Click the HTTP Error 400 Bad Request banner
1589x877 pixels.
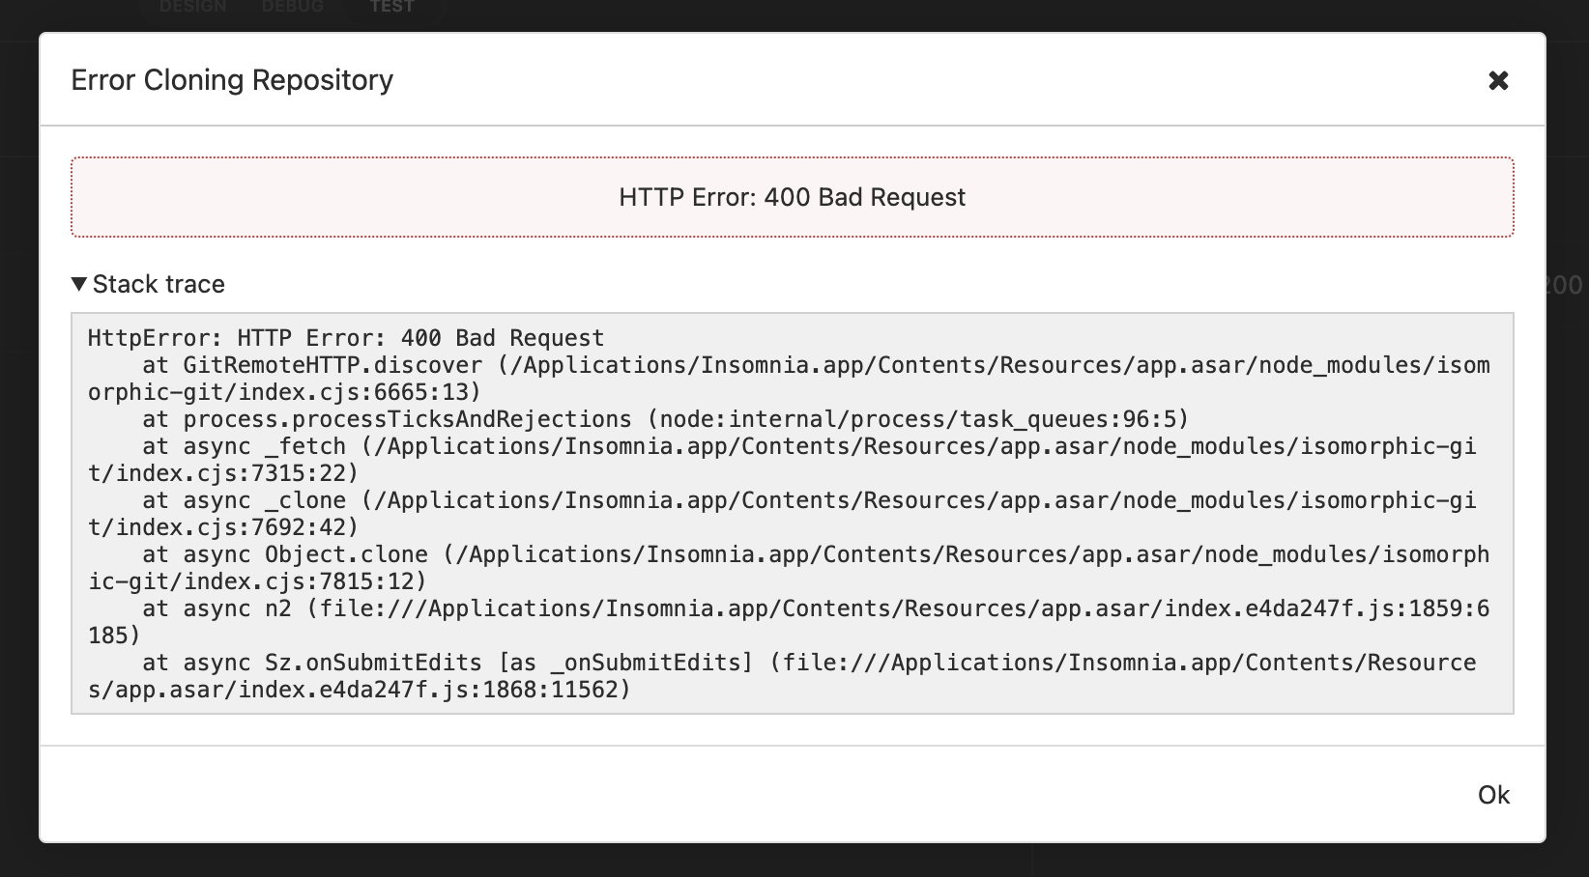792,196
